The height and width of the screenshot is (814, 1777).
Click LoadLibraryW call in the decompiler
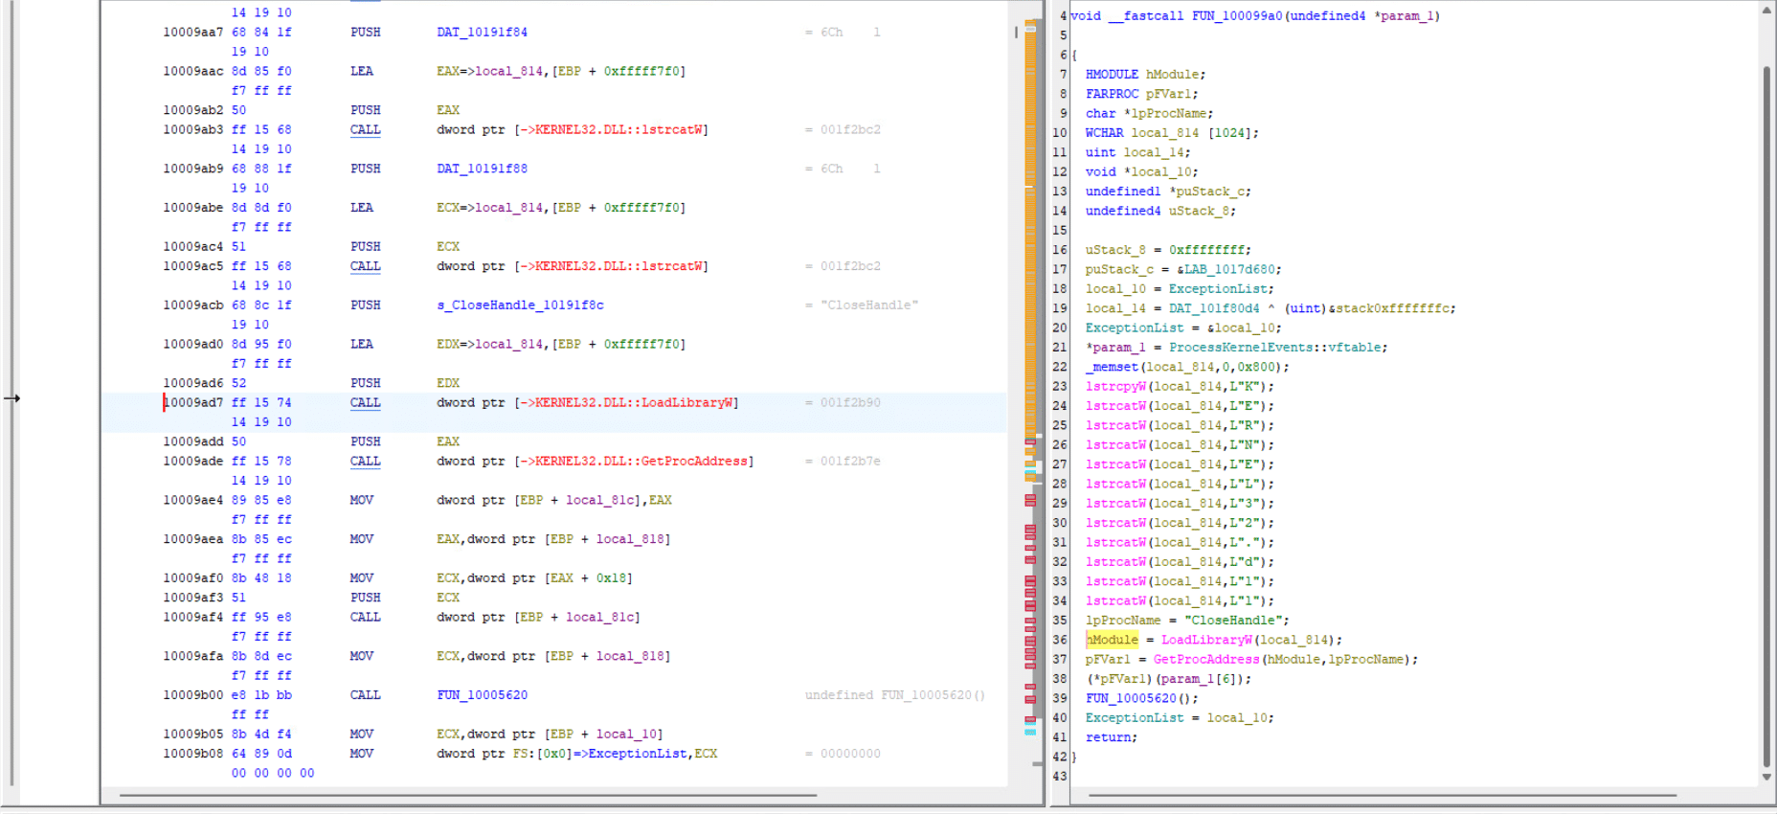(1206, 641)
